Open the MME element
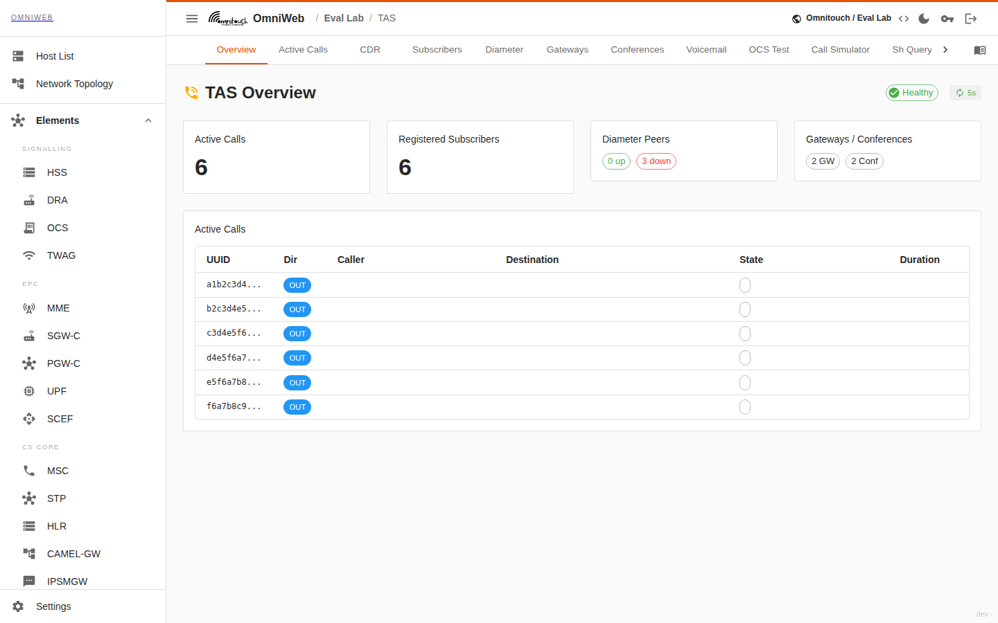 (x=83, y=308)
